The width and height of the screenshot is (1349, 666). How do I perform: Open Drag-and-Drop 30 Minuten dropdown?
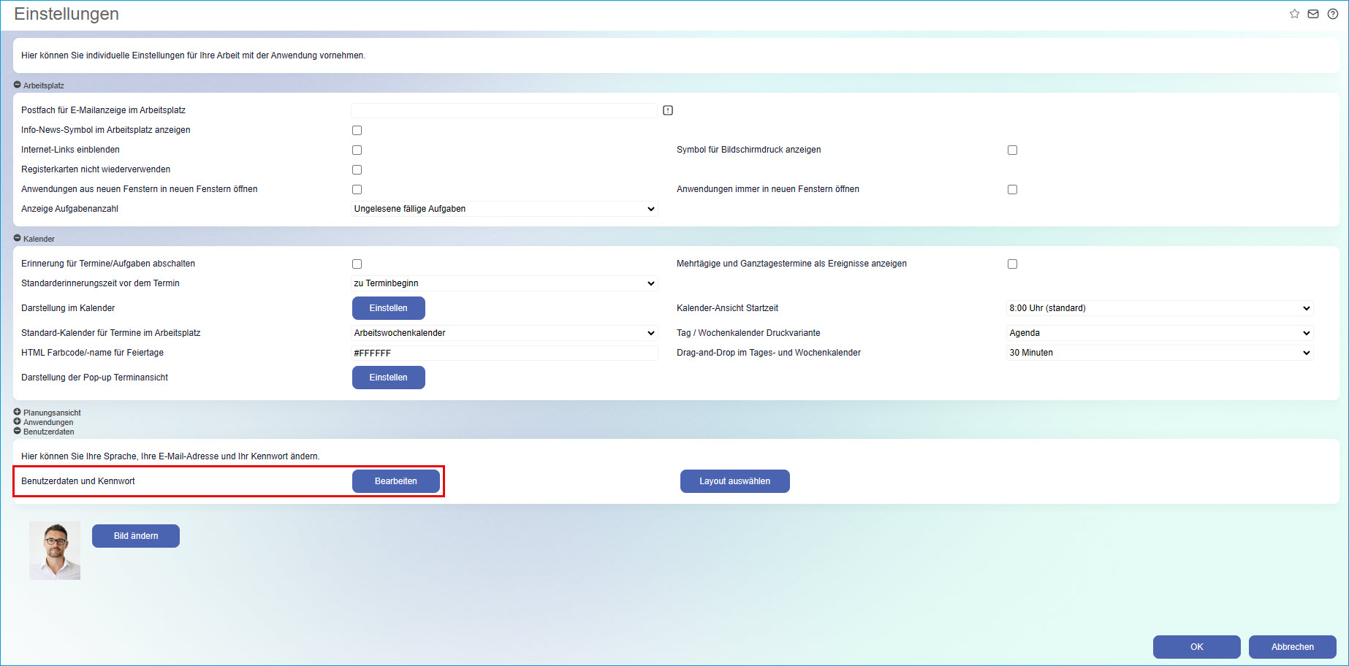pos(1160,353)
